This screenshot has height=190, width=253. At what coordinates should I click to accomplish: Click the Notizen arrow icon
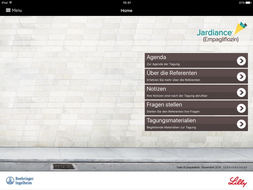[x=241, y=93]
